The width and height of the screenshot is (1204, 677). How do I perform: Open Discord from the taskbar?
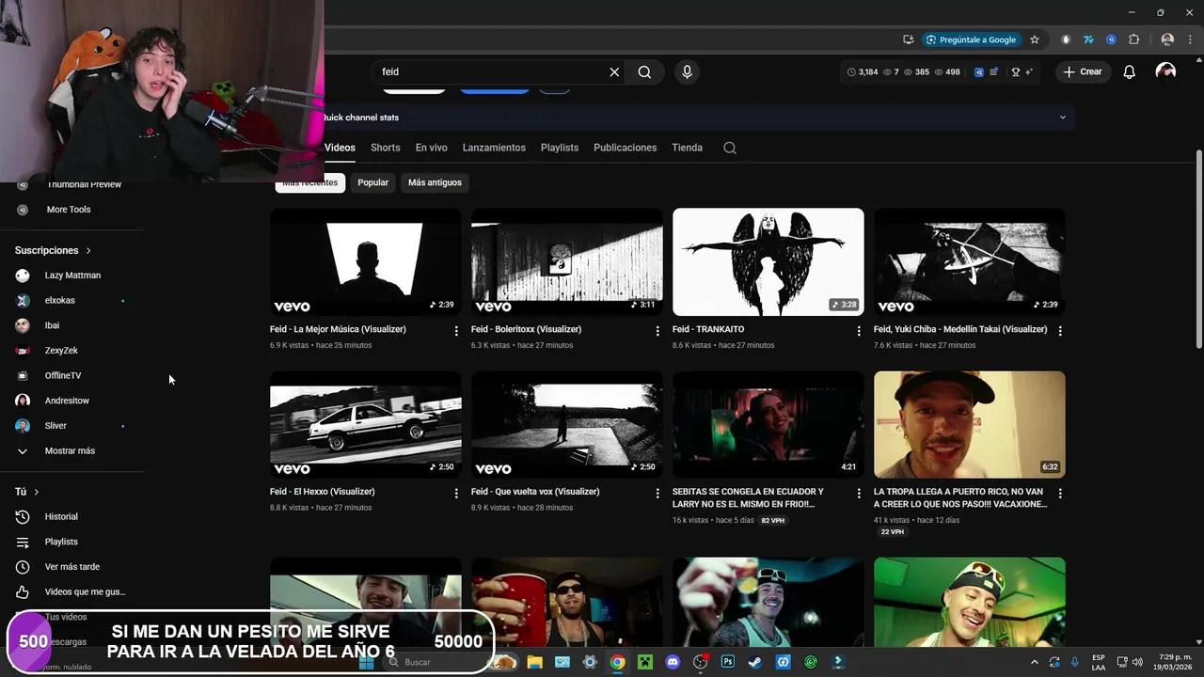point(672,662)
